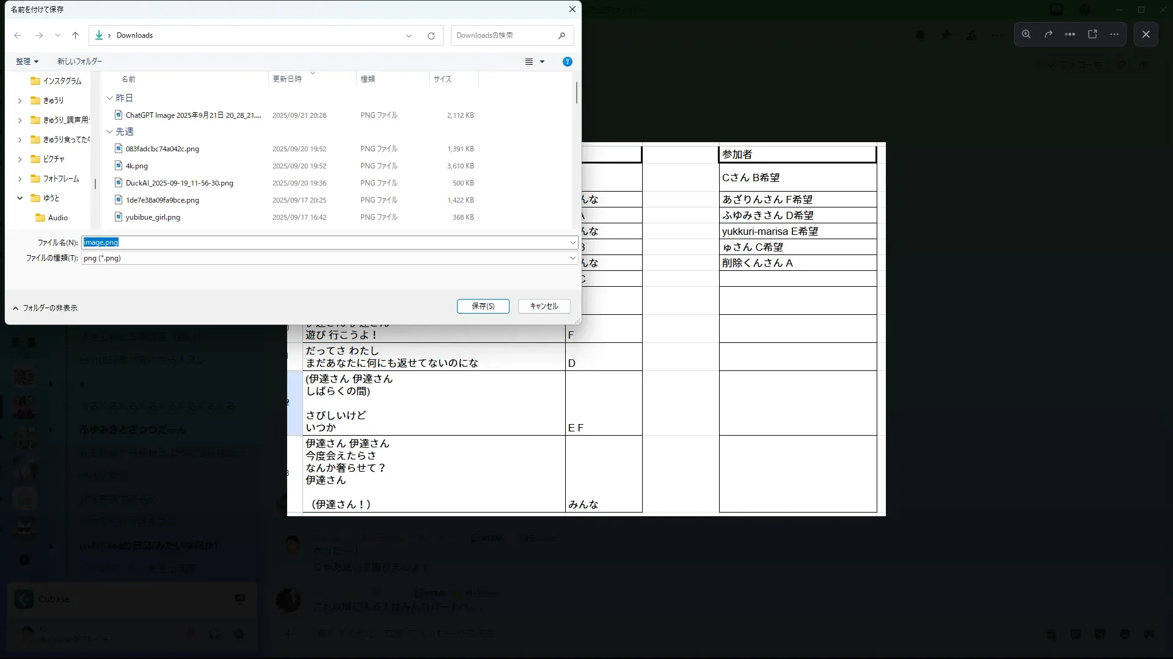This screenshot has height=659, width=1173.
Task: Click the refresh icon beside the address bar
Action: click(431, 35)
